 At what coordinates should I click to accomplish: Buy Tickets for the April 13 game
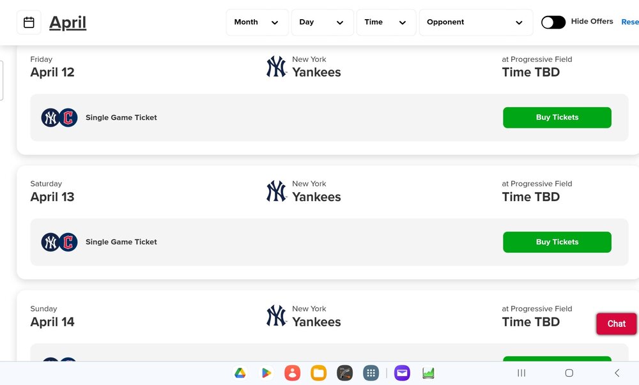click(557, 242)
